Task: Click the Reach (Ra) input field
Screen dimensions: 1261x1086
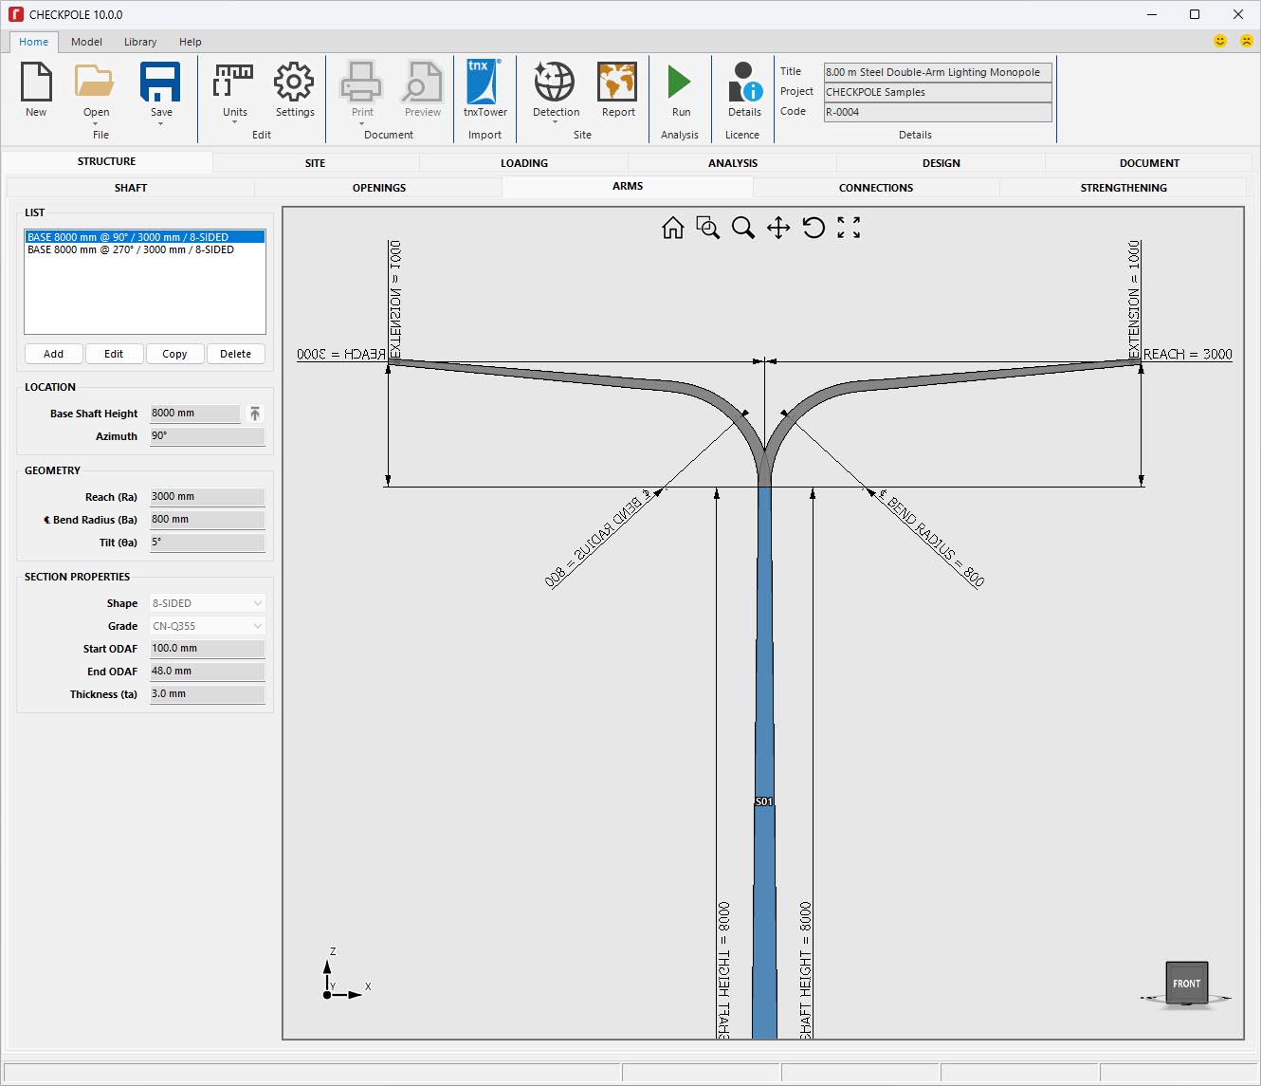Action: click(207, 497)
